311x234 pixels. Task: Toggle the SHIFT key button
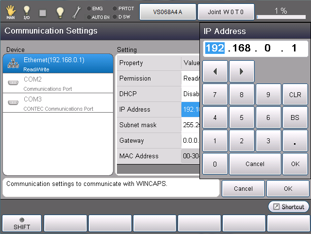pyautogui.click(x=22, y=223)
